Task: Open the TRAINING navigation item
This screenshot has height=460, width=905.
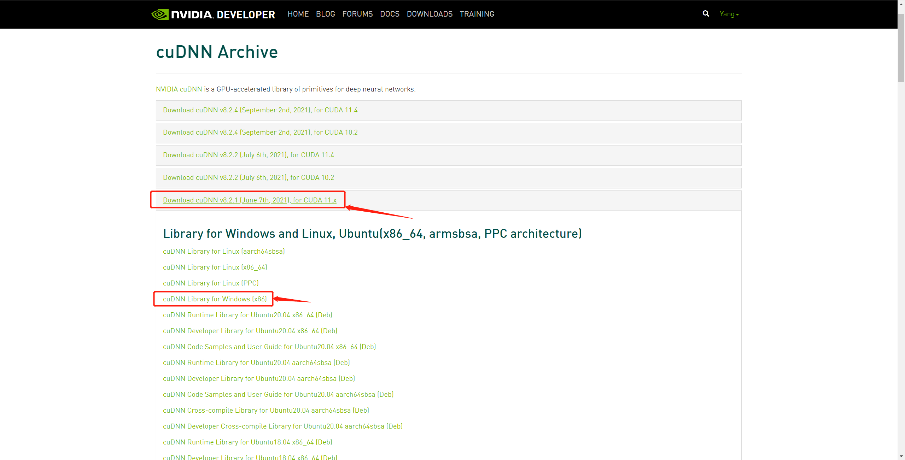Action: (x=477, y=14)
